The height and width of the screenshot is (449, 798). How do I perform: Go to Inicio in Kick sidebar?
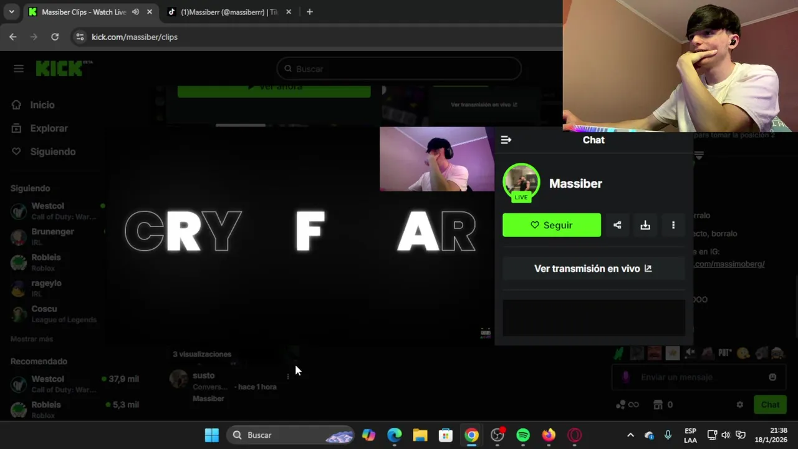click(42, 105)
